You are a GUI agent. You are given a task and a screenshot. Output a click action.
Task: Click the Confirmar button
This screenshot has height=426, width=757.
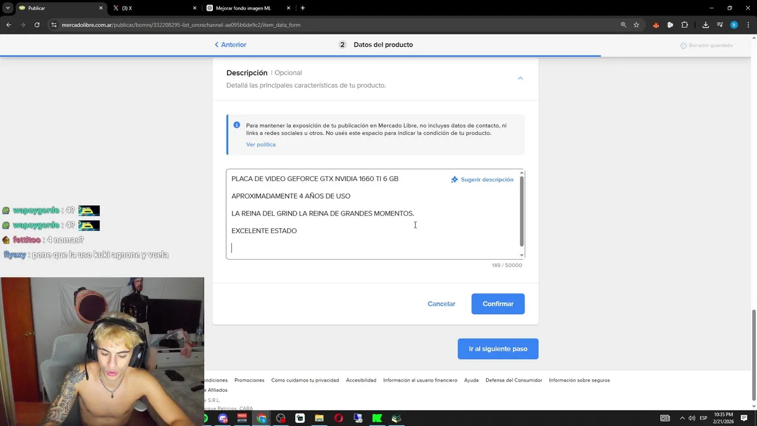[498, 304]
